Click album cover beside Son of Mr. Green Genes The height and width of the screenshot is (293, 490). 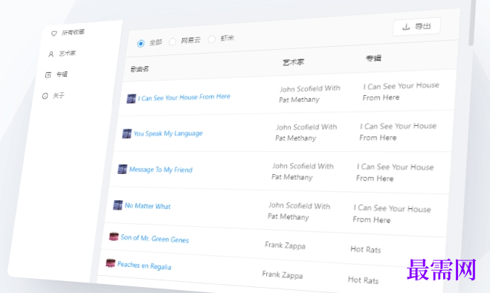point(114,236)
